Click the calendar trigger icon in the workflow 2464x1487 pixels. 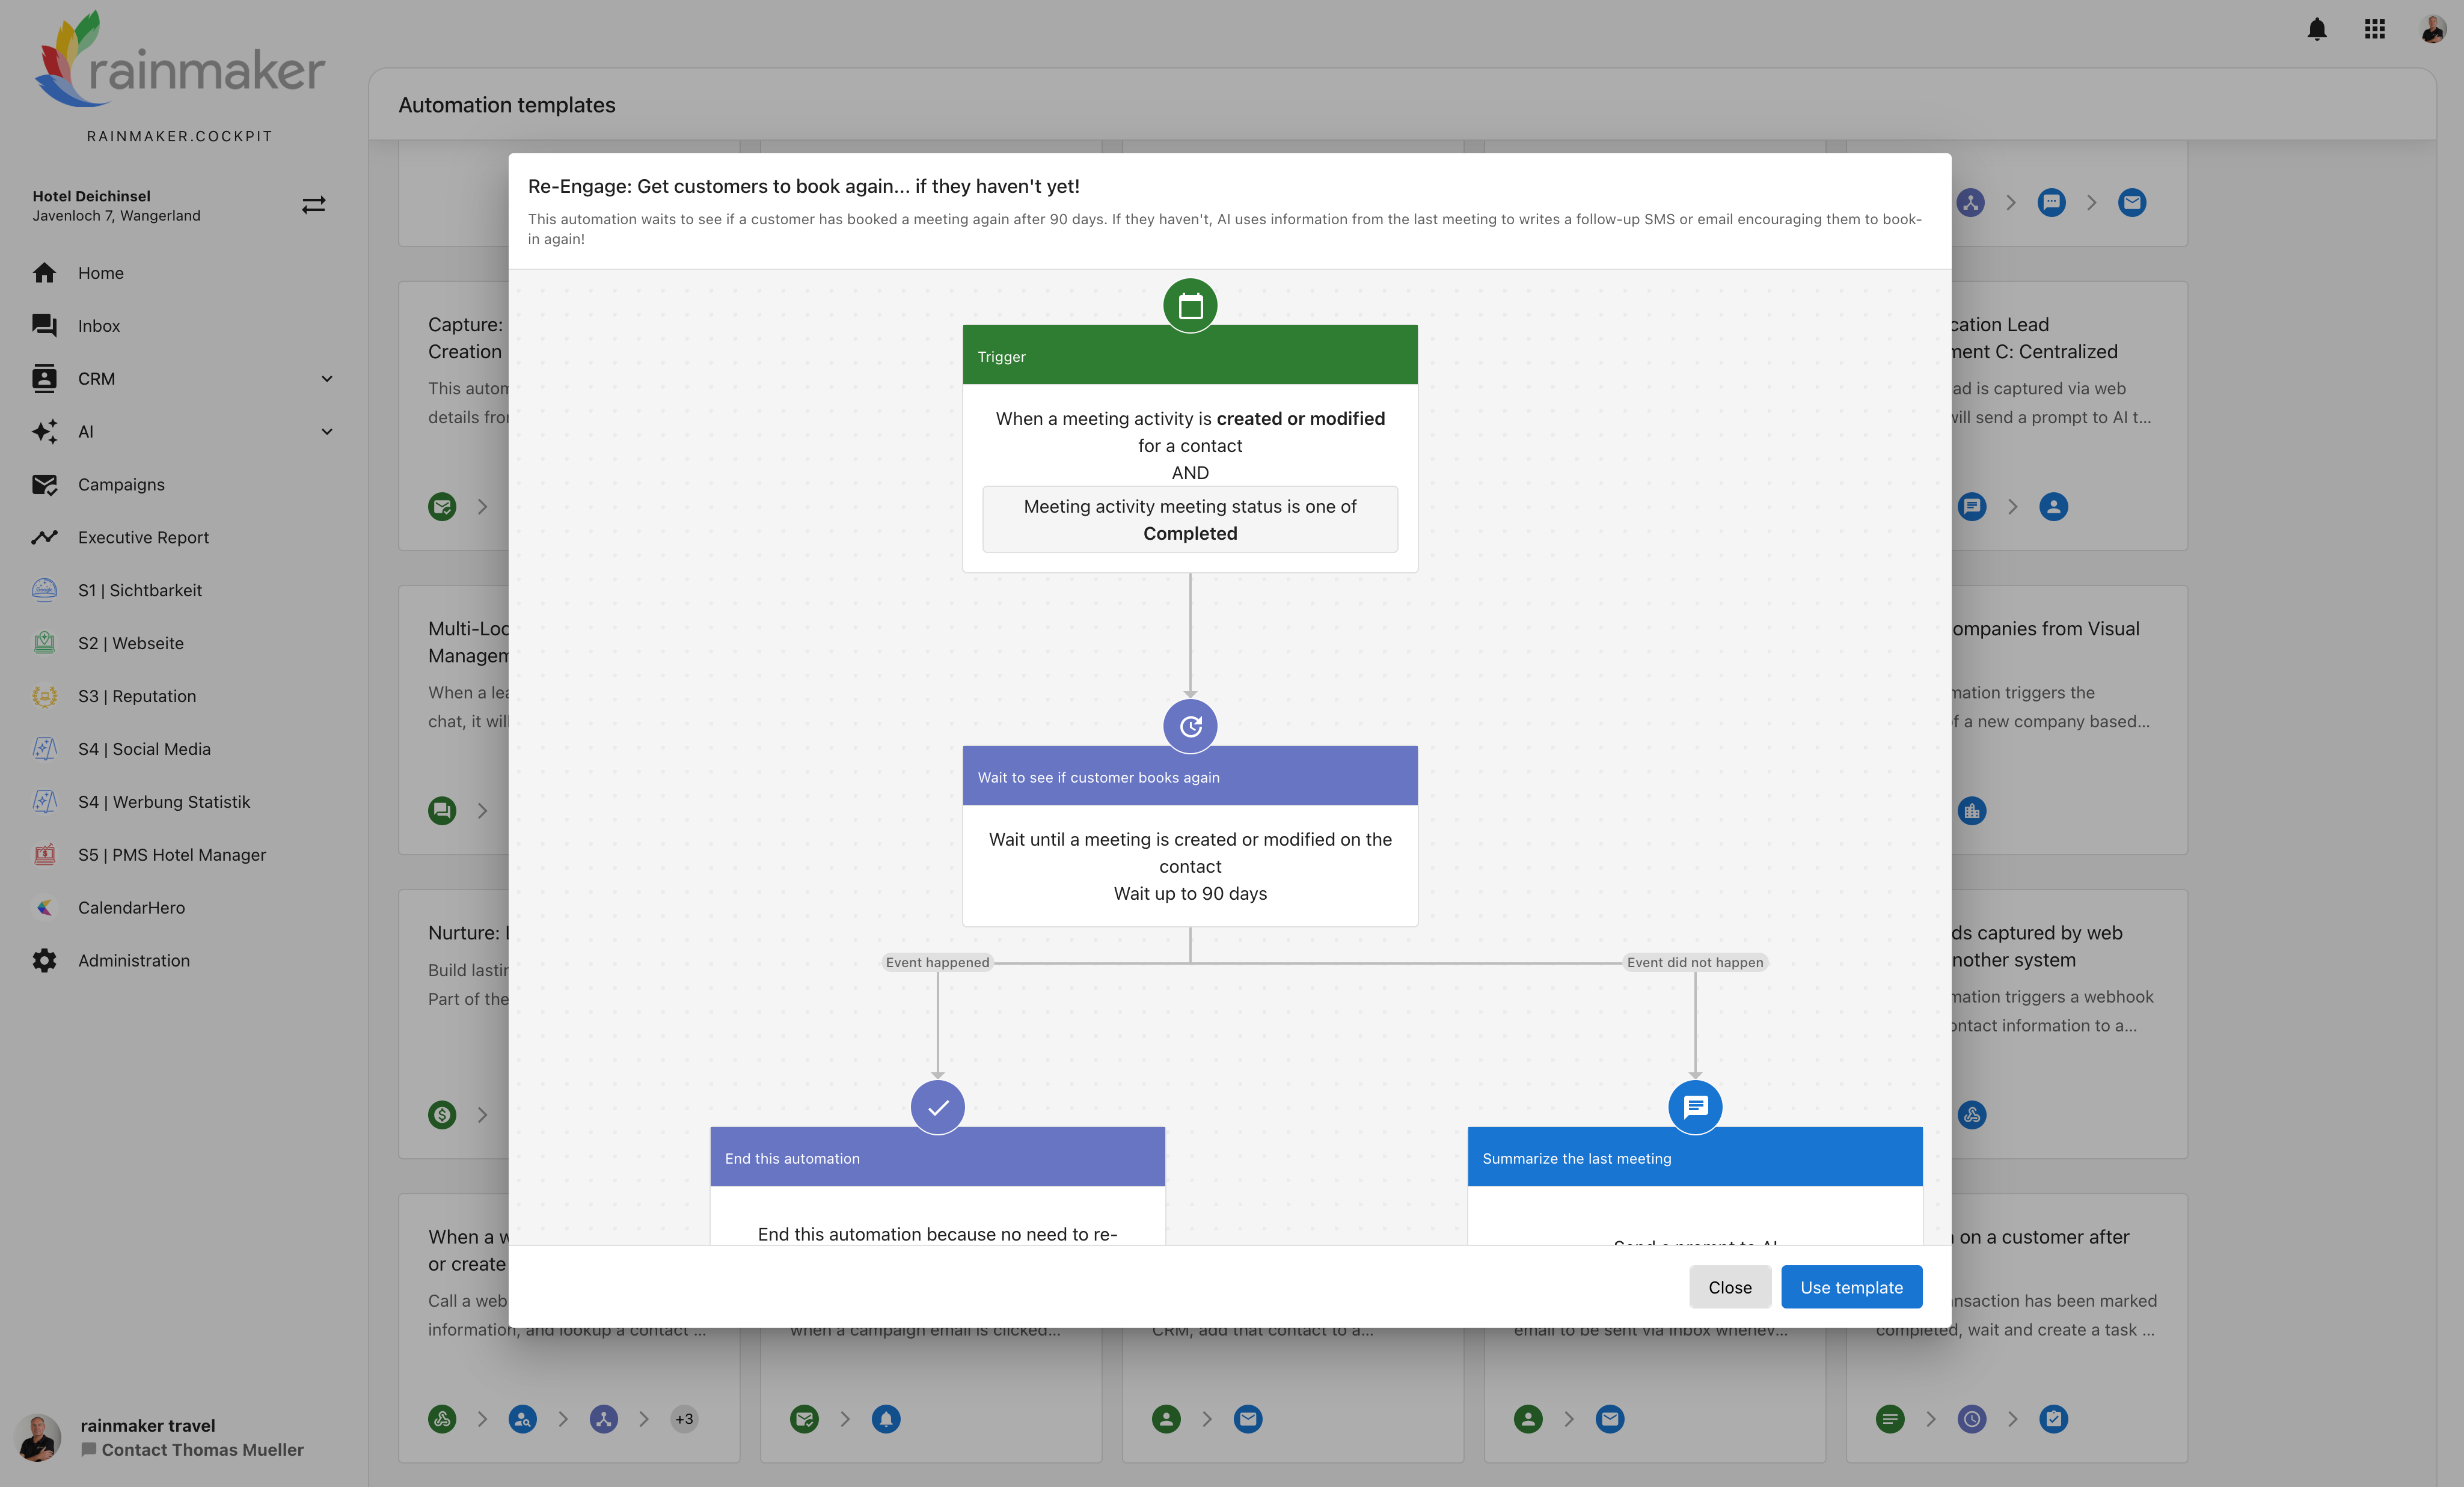coord(1189,306)
